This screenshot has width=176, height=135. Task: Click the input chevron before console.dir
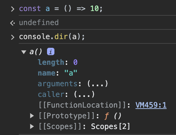(12, 37)
